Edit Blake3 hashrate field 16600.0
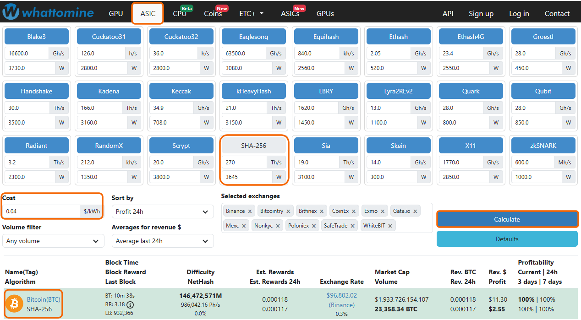This screenshot has height=320, width=581. pos(27,53)
